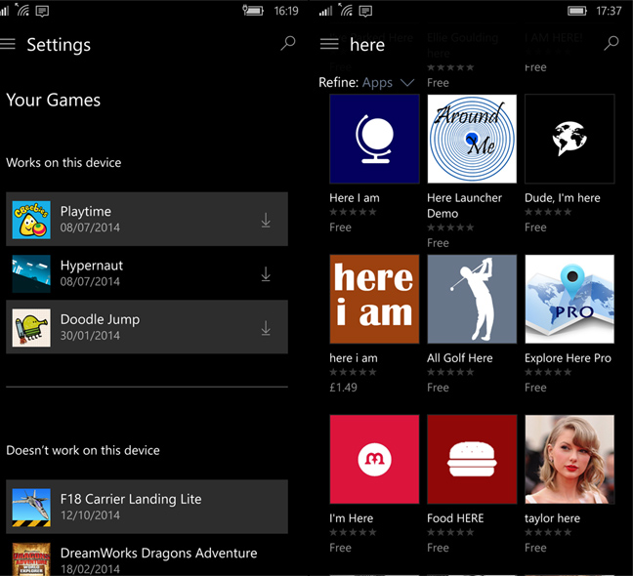The image size is (633, 576).
Task: Tap Wi-Fi icon in left status bar
Action: 22,10
